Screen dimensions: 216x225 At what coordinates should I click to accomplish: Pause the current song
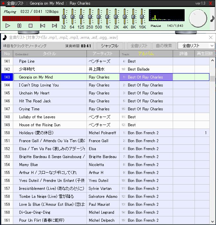(19, 26)
